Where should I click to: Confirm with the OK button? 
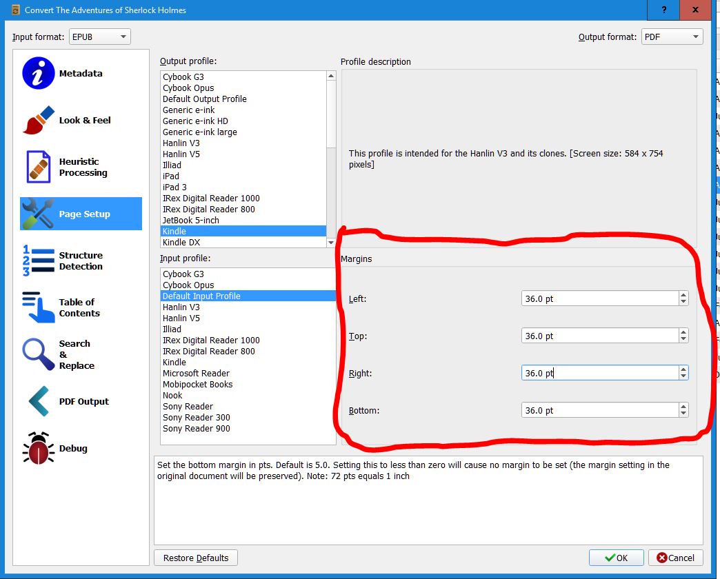pos(617,558)
